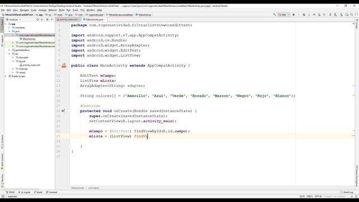Open the VCS menu

(x=82, y=10)
